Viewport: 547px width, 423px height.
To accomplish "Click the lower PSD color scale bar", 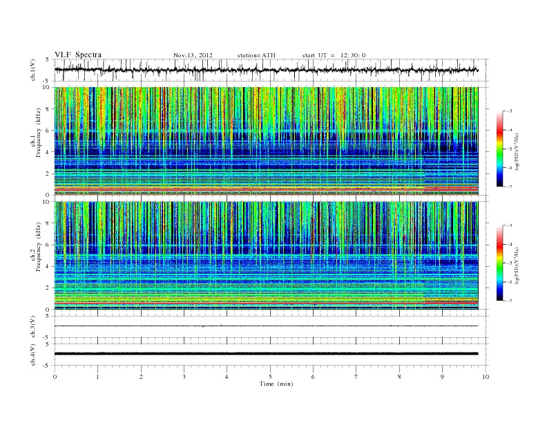I will tap(500, 263).
